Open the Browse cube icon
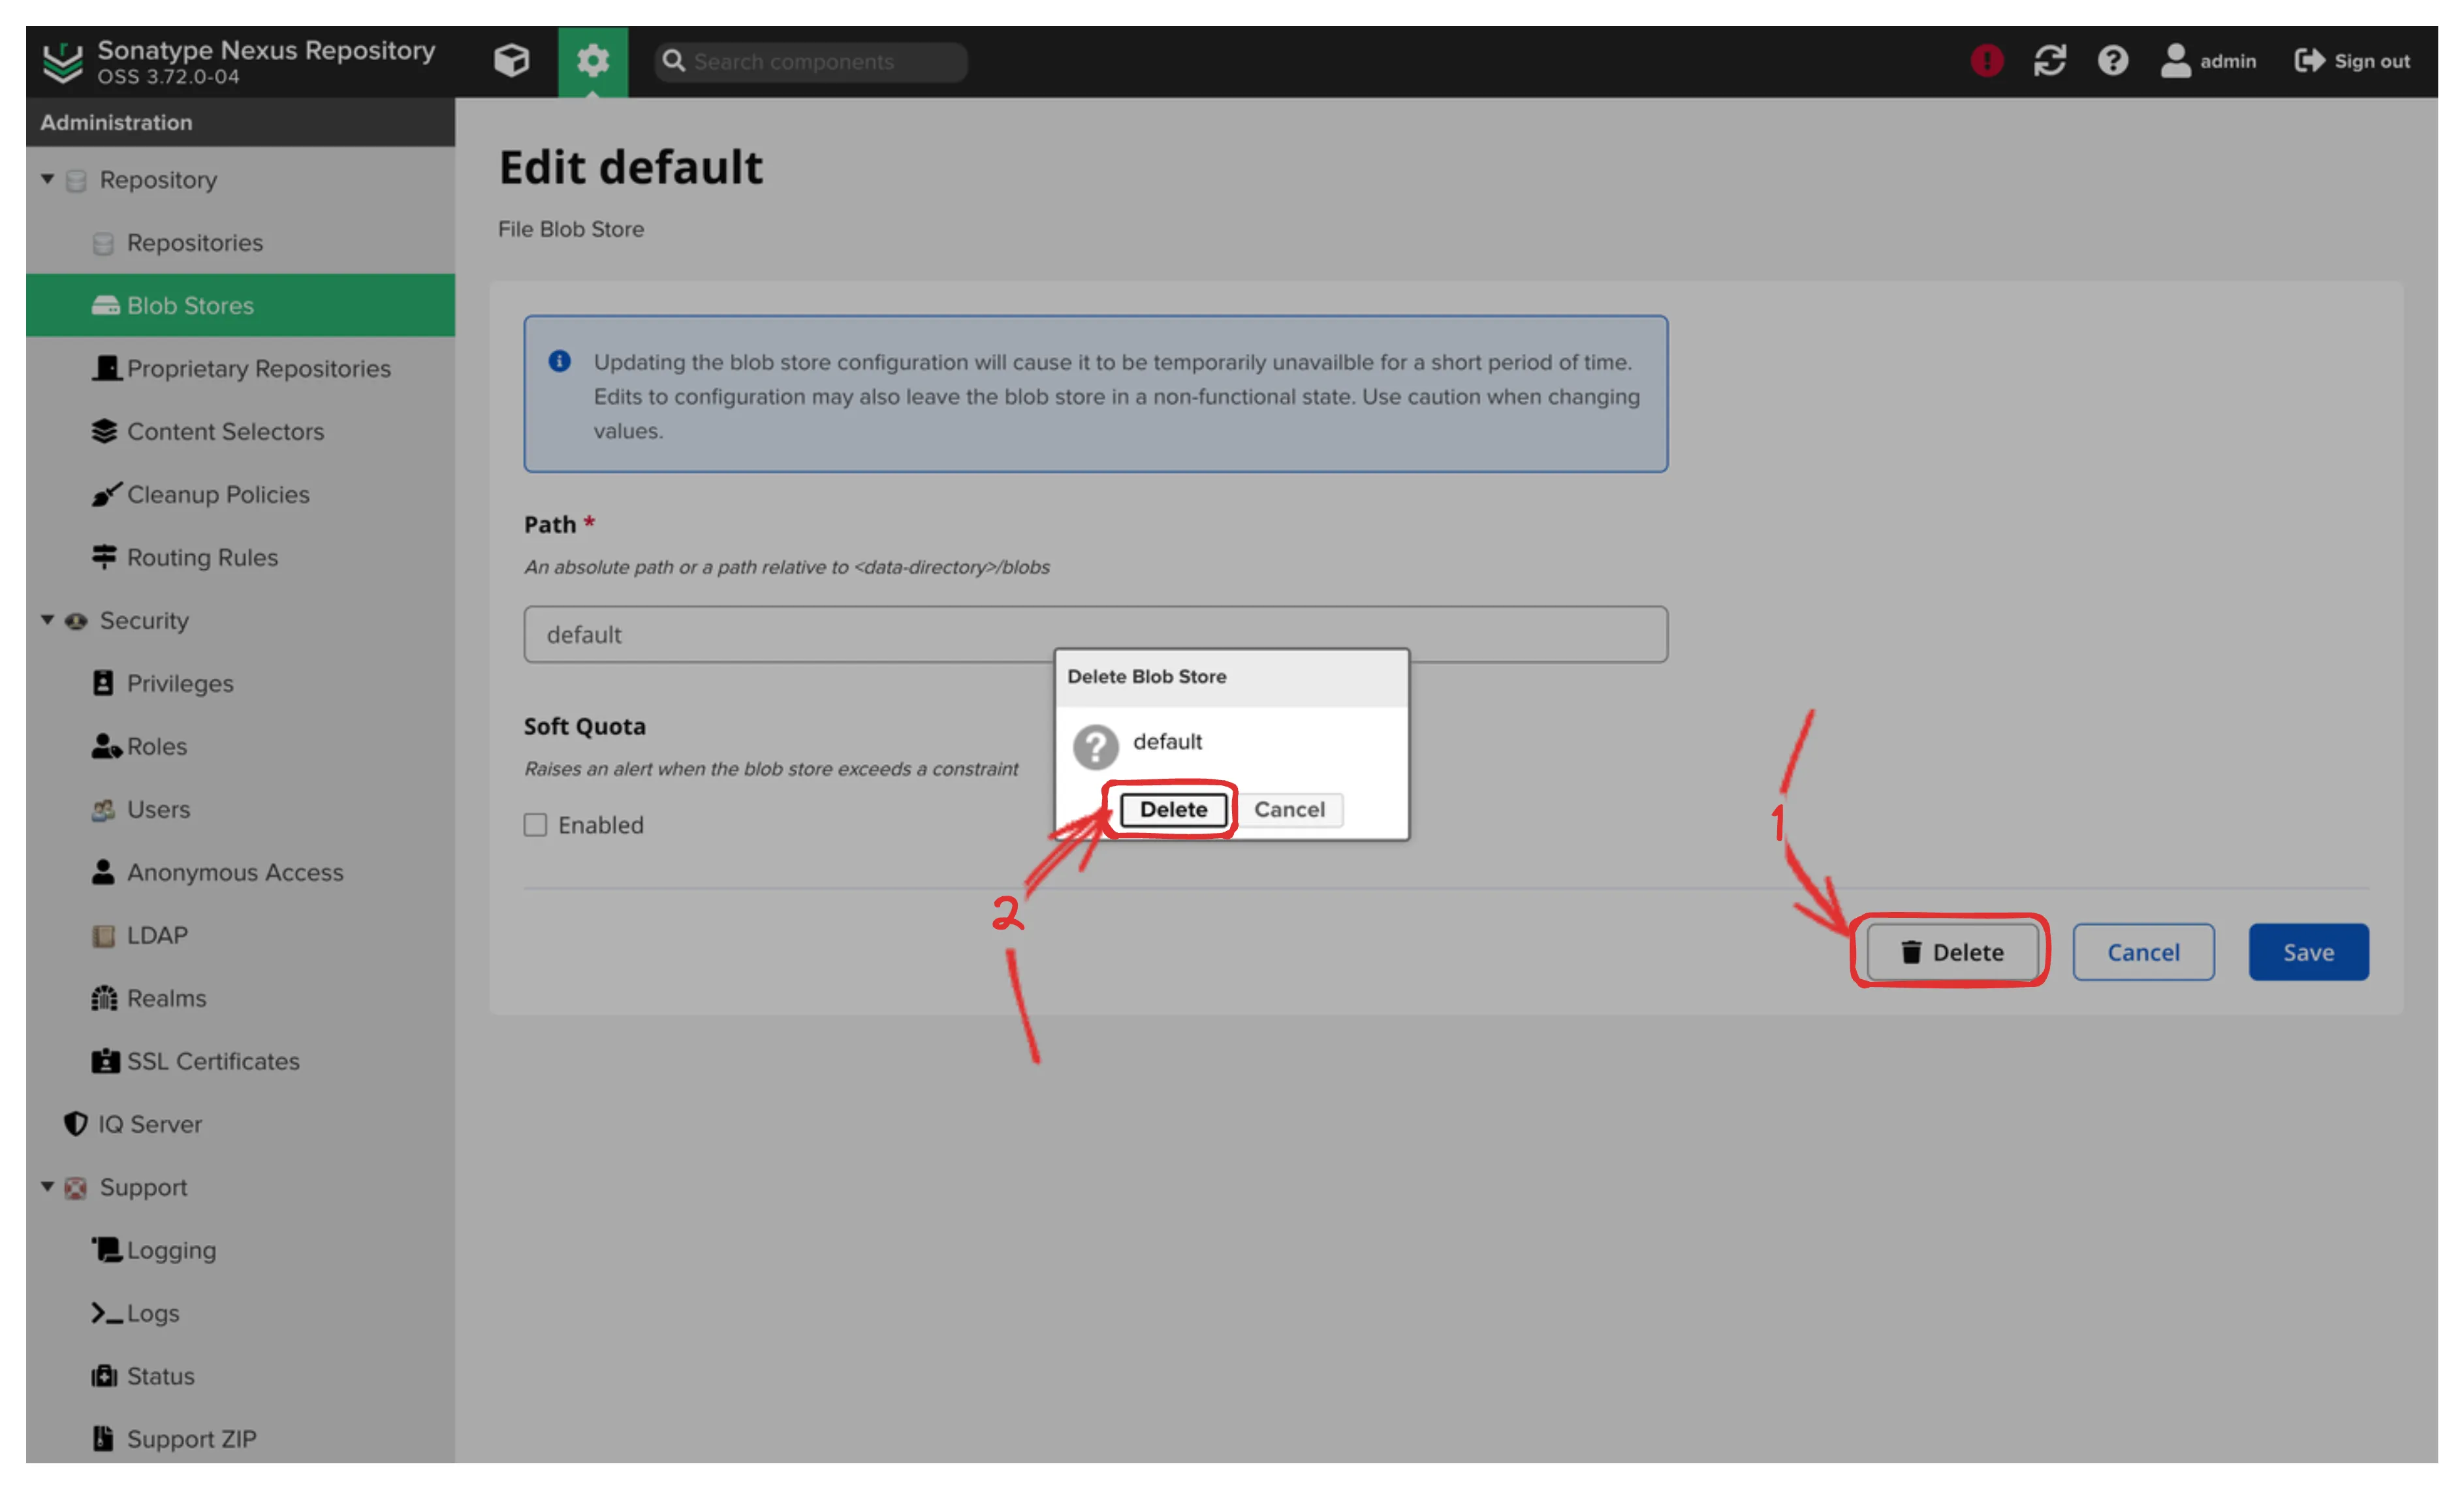This screenshot has height=1489, width=2464. pyautogui.click(x=511, y=61)
